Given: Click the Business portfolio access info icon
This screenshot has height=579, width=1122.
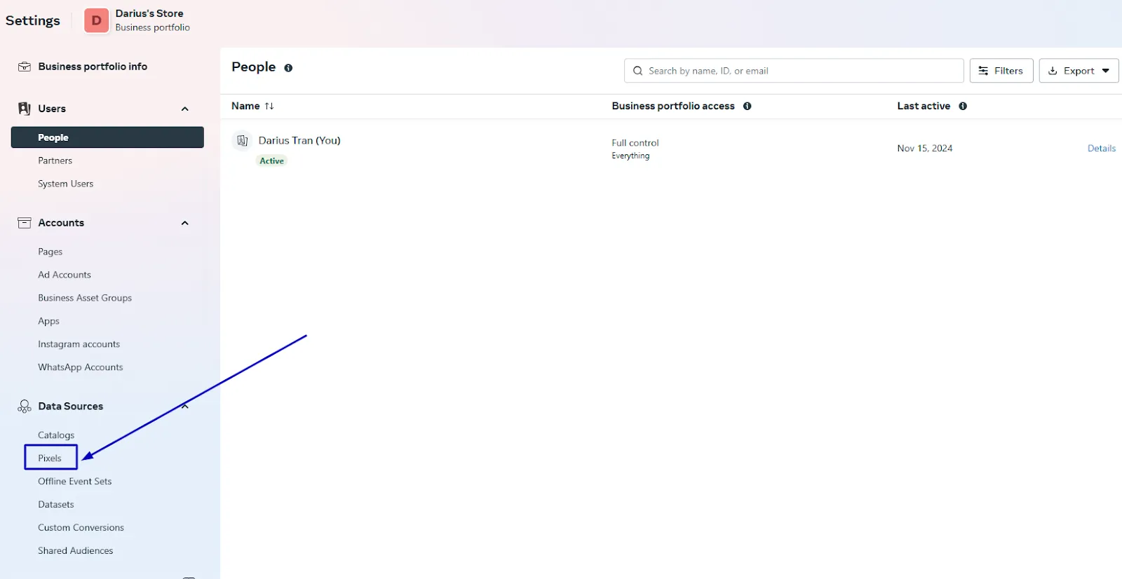Looking at the screenshot, I should click(x=748, y=106).
